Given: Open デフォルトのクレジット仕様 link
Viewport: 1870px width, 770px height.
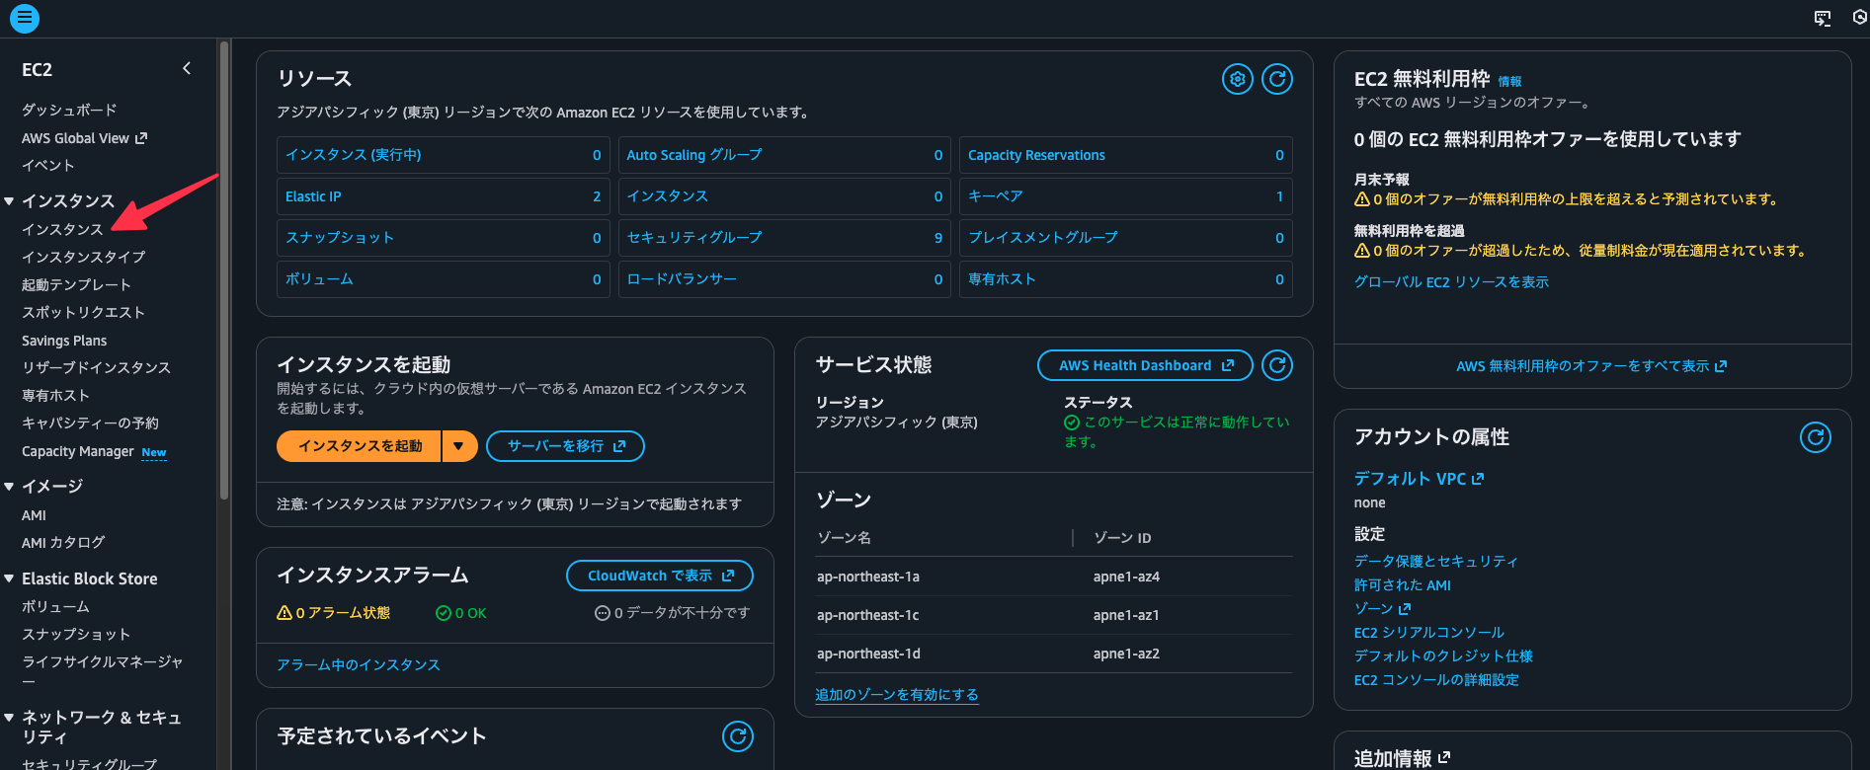Looking at the screenshot, I should (1443, 656).
